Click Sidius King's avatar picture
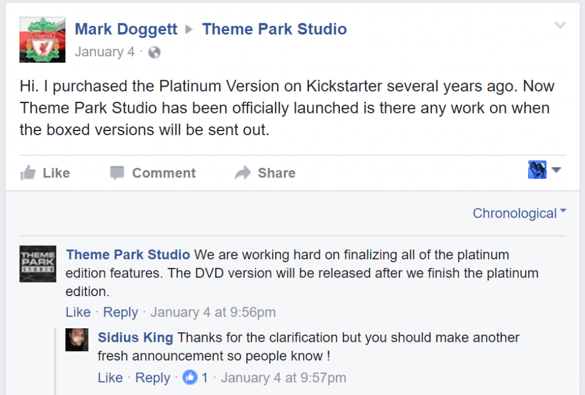The width and height of the screenshot is (585, 395). (x=77, y=339)
